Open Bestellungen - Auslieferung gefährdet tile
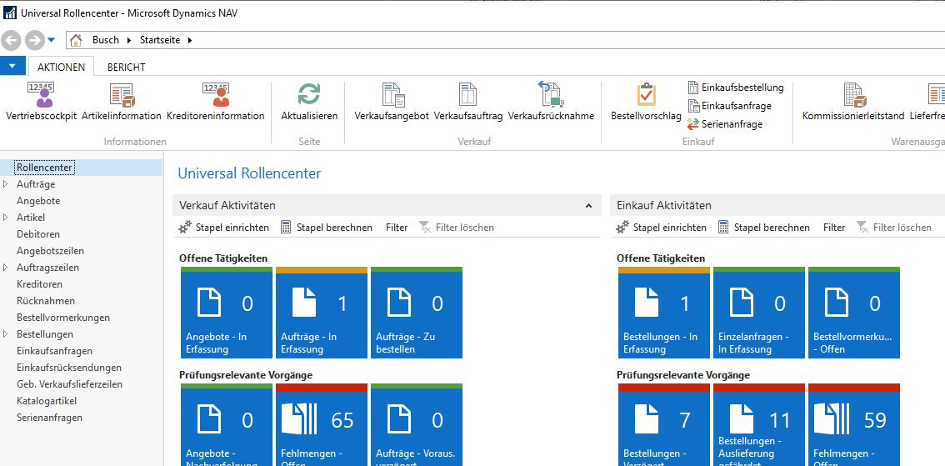945x466 pixels. 759,425
